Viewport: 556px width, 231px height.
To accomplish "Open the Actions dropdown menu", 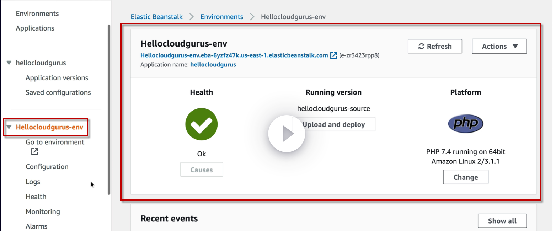I will 499,46.
